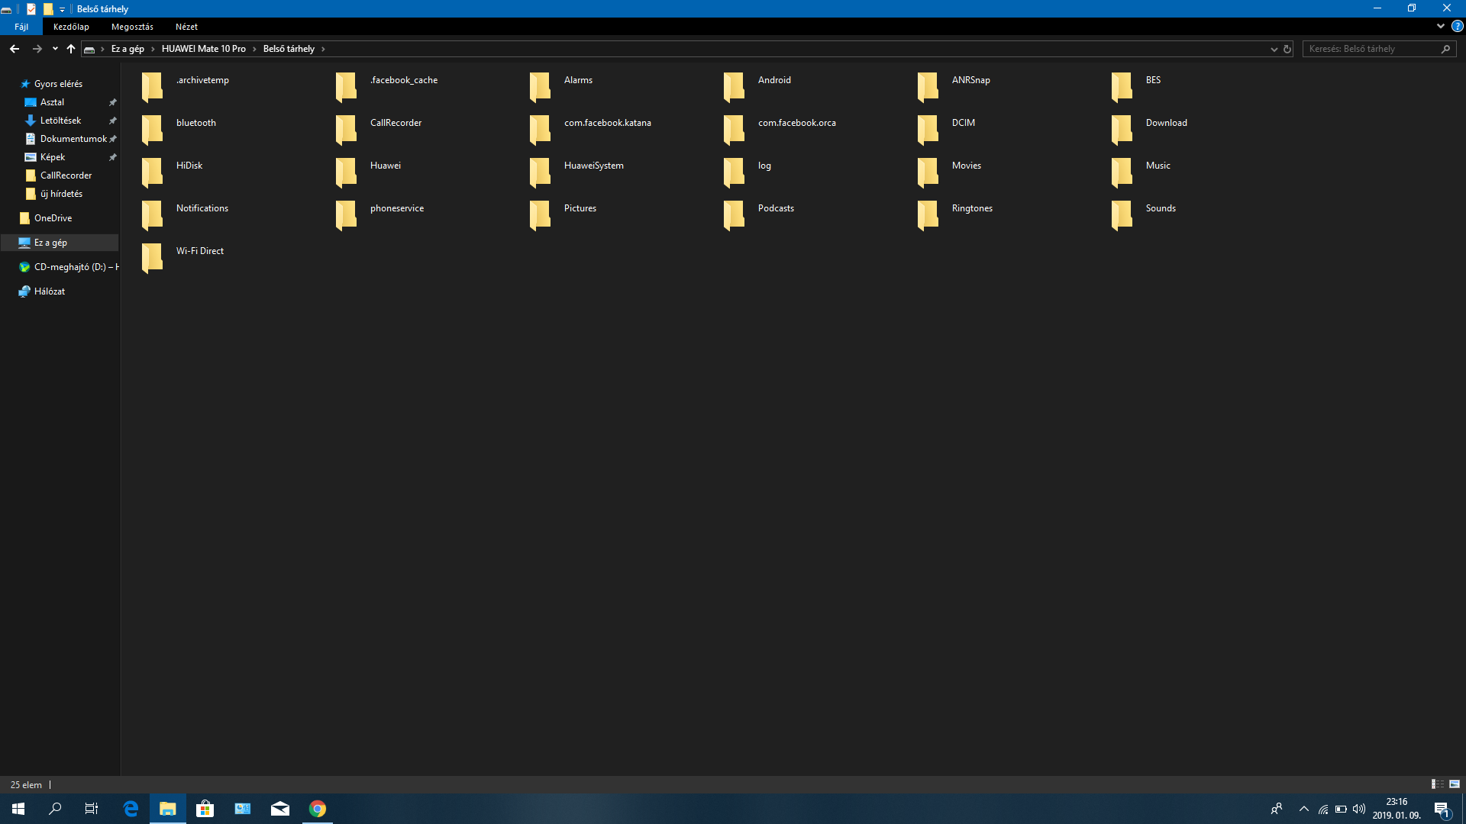
Task: Select OneDrive in the navigation pane
Action: [x=53, y=218]
